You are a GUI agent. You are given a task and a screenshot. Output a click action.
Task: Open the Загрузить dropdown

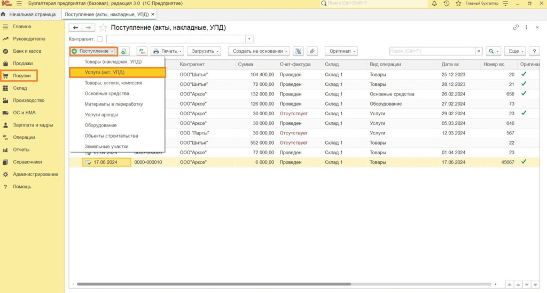coord(204,51)
